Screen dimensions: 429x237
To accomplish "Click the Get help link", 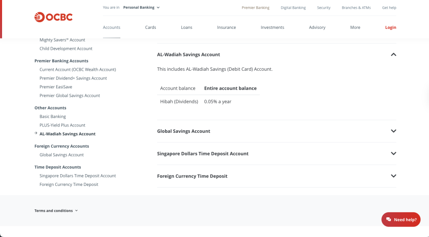I will (x=389, y=8).
